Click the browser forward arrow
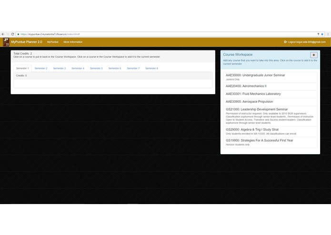Viewport: 331px width, 235px height. point(8,34)
